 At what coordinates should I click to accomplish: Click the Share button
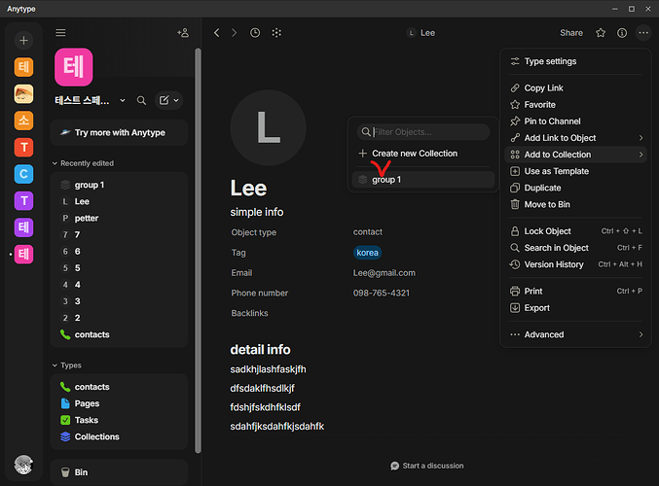571,33
